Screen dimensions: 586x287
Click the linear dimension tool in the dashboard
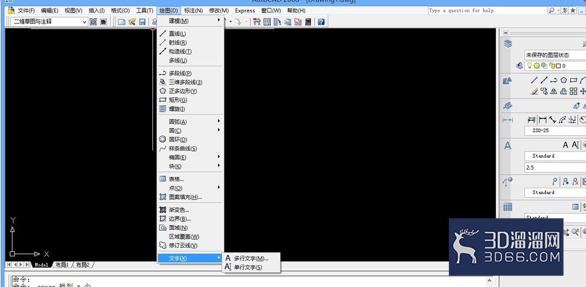(542, 120)
